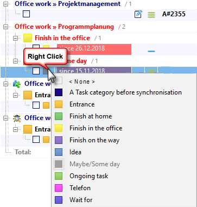Select the < None > category entry

pos(82,81)
